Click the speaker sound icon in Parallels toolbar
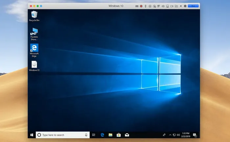The width and height of the screenshot is (230, 142). (x=163, y=6)
